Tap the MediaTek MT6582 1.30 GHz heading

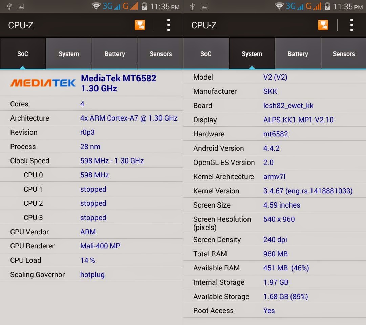[119, 83]
